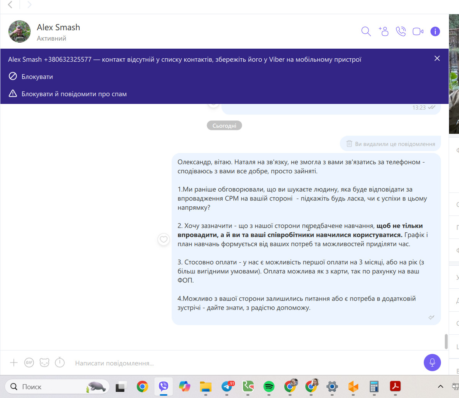Viewport: 459px width, 398px height.
Task: Open Telegram from taskbar
Action: 227,387
